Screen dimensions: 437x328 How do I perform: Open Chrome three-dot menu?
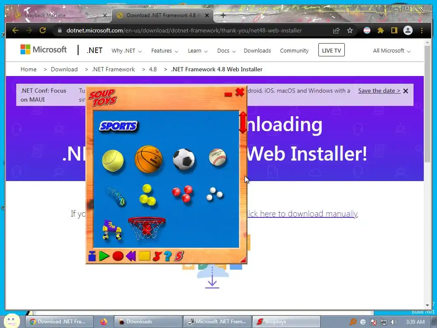pyautogui.click(x=422, y=30)
